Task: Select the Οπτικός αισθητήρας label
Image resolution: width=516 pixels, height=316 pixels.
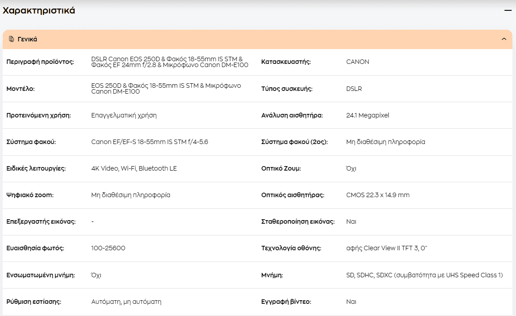Action: tap(293, 195)
